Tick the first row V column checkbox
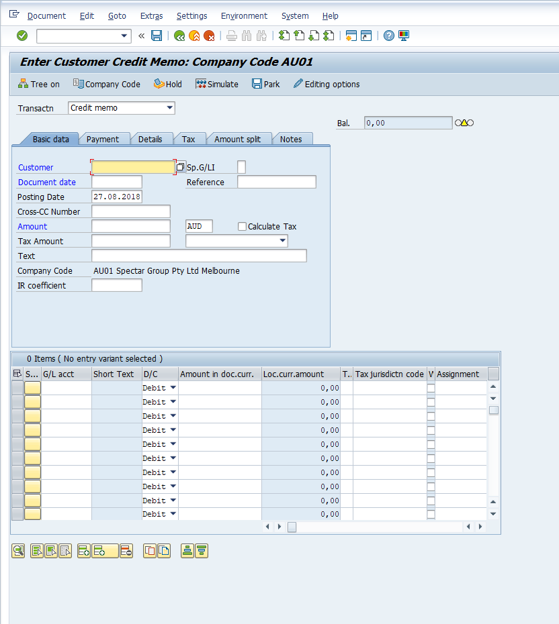 coord(431,388)
